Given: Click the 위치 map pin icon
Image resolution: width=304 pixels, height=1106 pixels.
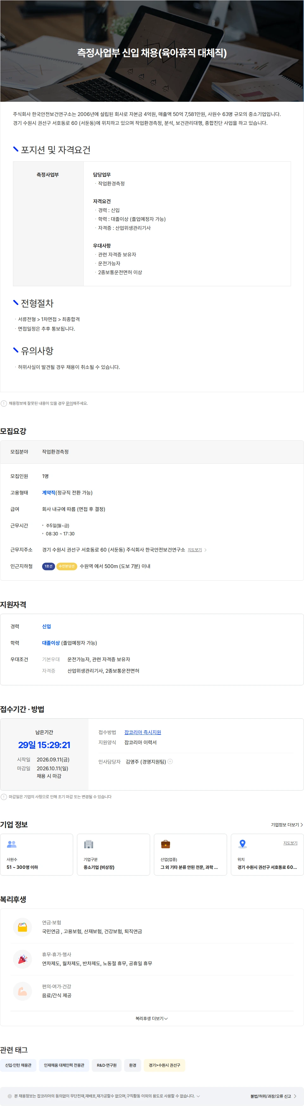Looking at the screenshot, I should [242, 844].
